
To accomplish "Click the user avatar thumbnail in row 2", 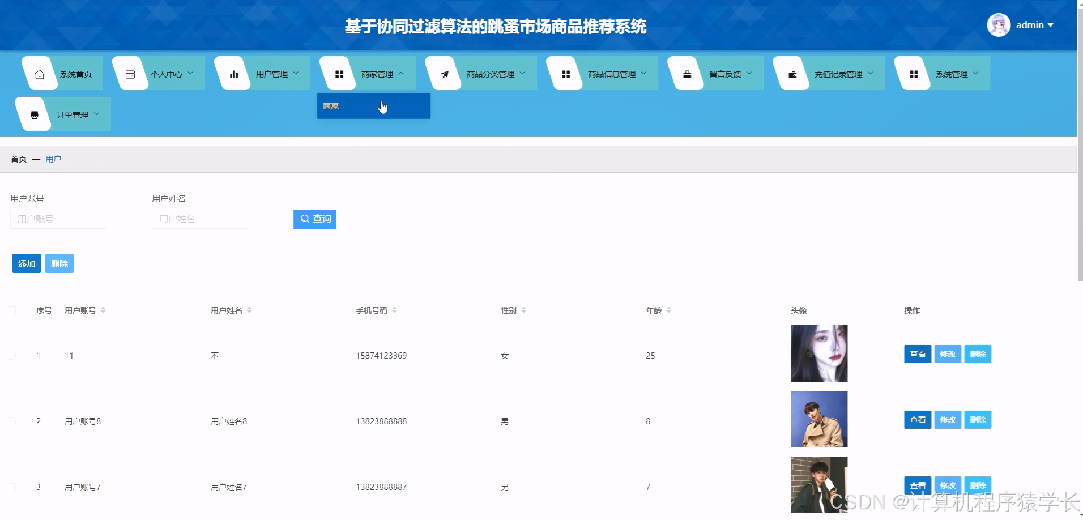I will (x=819, y=419).
